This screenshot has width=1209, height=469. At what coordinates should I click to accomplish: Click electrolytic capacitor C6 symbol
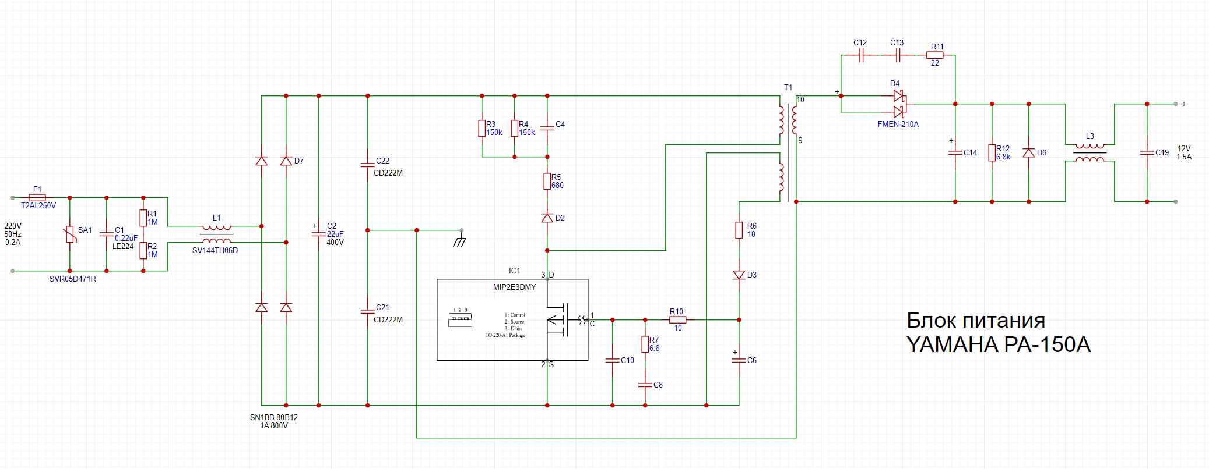pyautogui.click(x=739, y=360)
